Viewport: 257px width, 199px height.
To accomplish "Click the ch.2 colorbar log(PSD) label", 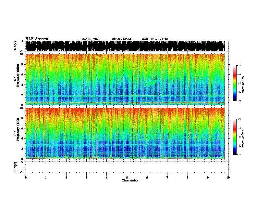I will pos(243,138).
